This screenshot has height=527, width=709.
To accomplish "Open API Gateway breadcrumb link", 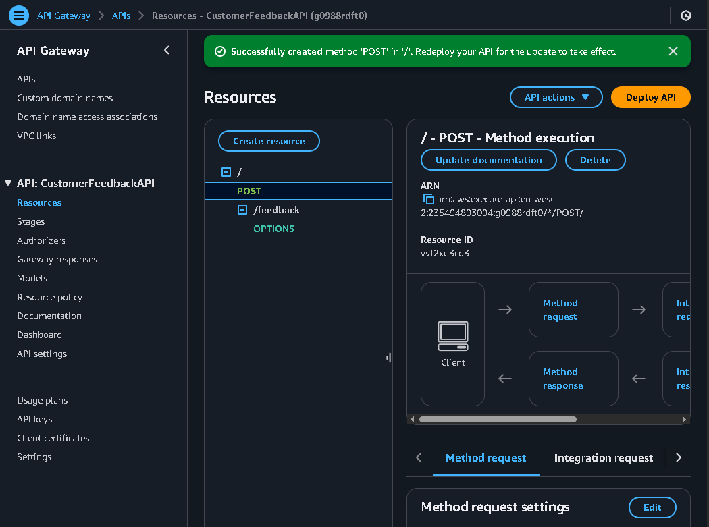I will [x=63, y=16].
